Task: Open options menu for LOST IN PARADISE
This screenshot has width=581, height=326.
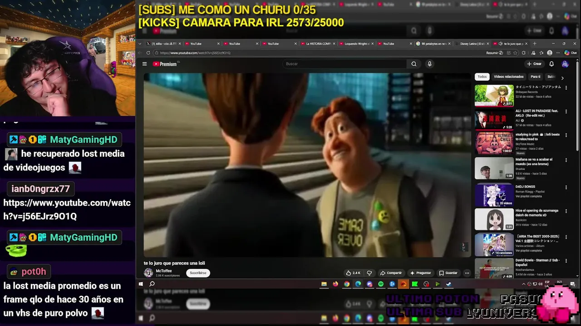Action: [x=566, y=111]
